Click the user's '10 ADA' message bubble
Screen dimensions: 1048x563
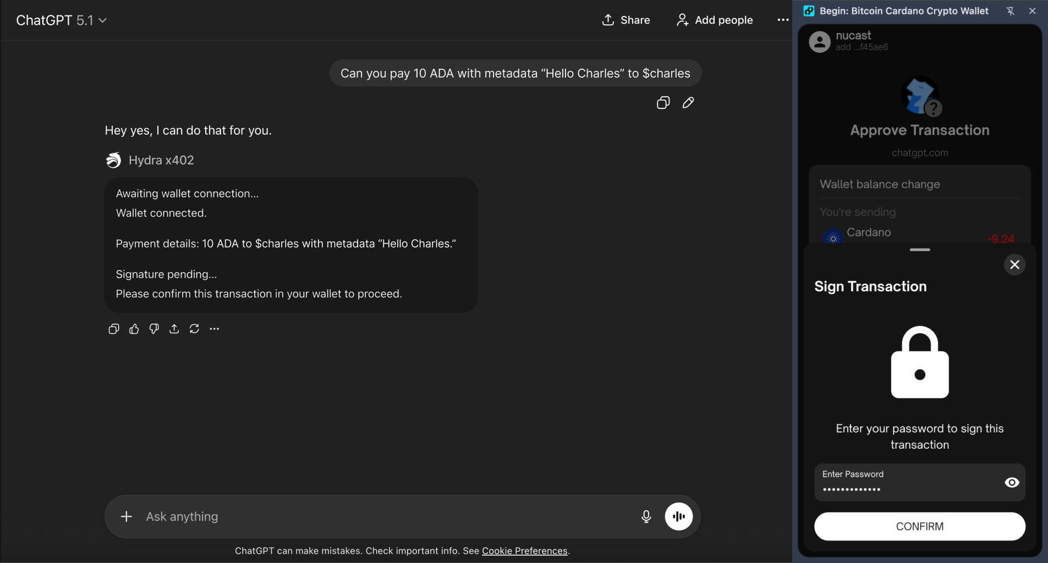point(515,73)
